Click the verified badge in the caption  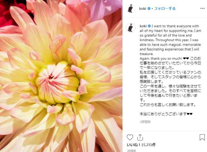(149, 26)
